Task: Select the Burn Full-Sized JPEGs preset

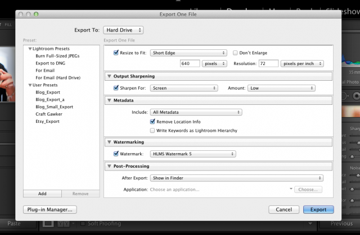Action: [x=57, y=56]
